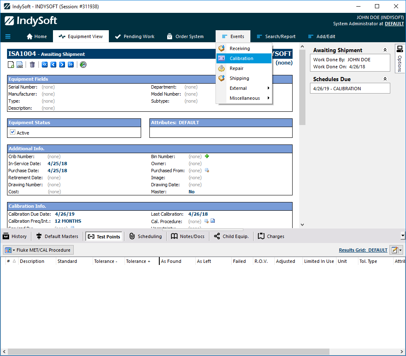The width and height of the screenshot is (406, 356).
Task: Open the Default Masters tab
Action: tap(57, 236)
